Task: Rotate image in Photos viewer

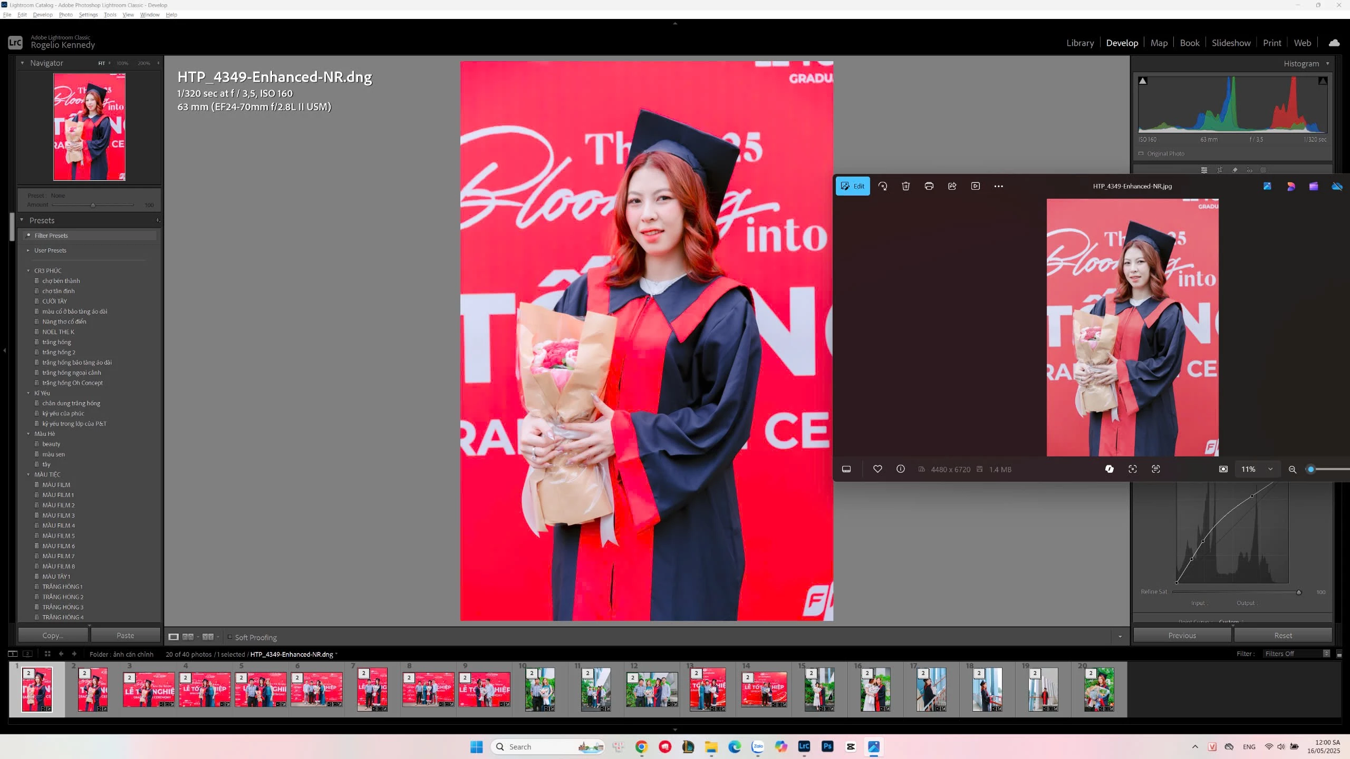Action: [883, 186]
